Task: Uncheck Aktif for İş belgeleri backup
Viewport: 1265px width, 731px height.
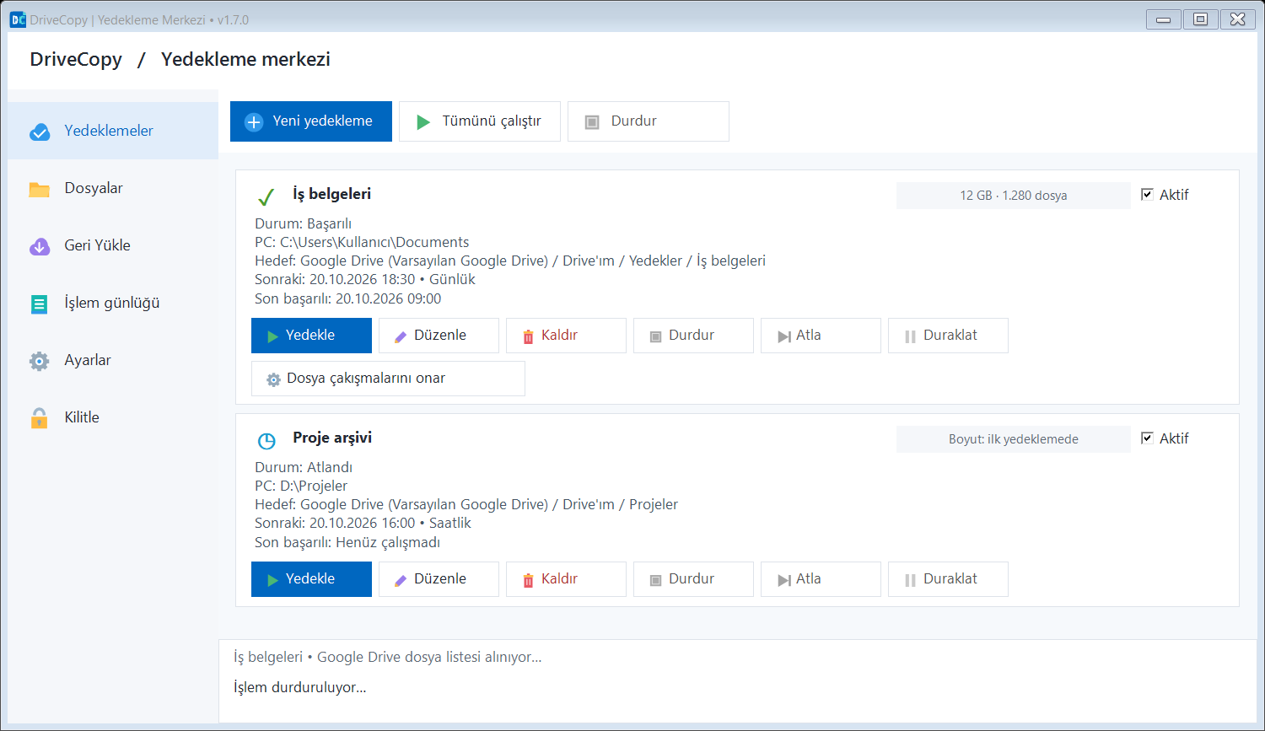Action: 1147,195
